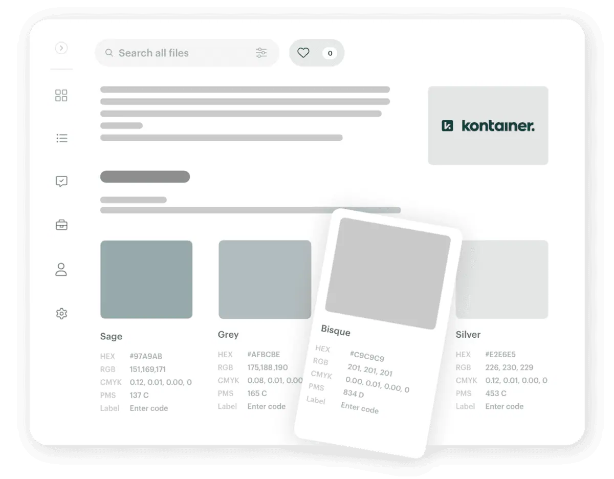The width and height of the screenshot is (614, 479).
Task: Select the Silver color swatch preview
Action: (x=502, y=279)
